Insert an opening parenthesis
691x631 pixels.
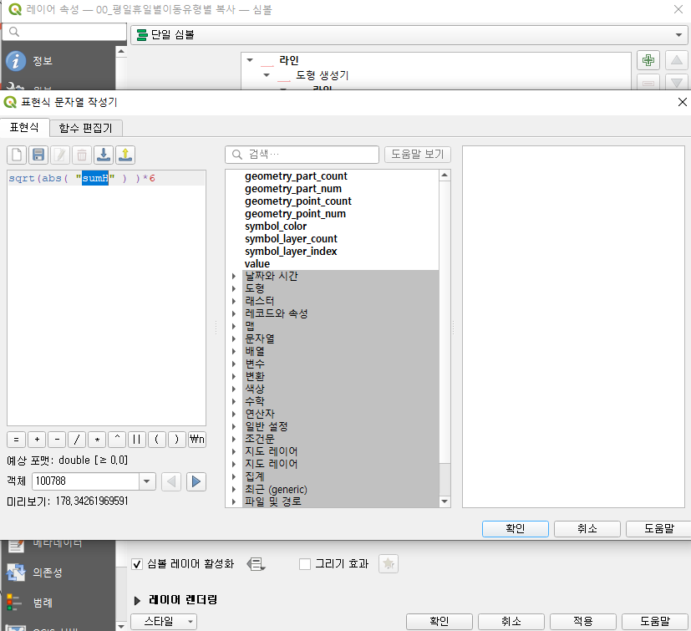[x=157, y=440]
